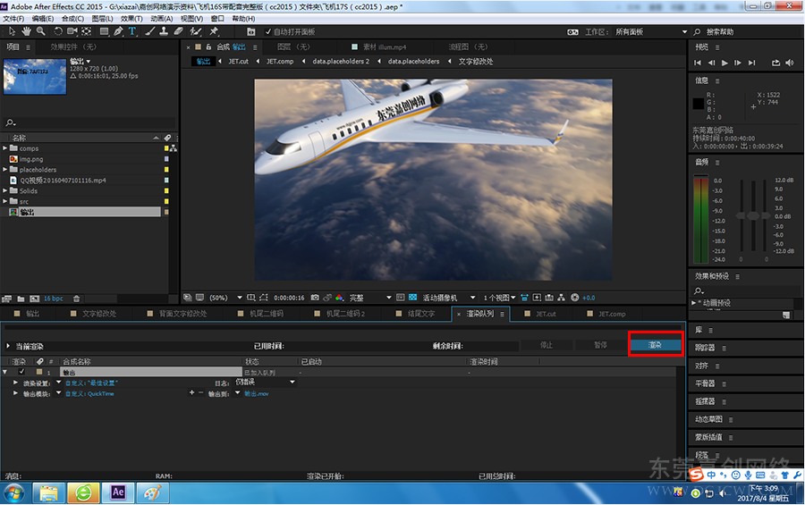Click the 渲染 render button
The height and width of the screenshot is (505, 805).
655,345
